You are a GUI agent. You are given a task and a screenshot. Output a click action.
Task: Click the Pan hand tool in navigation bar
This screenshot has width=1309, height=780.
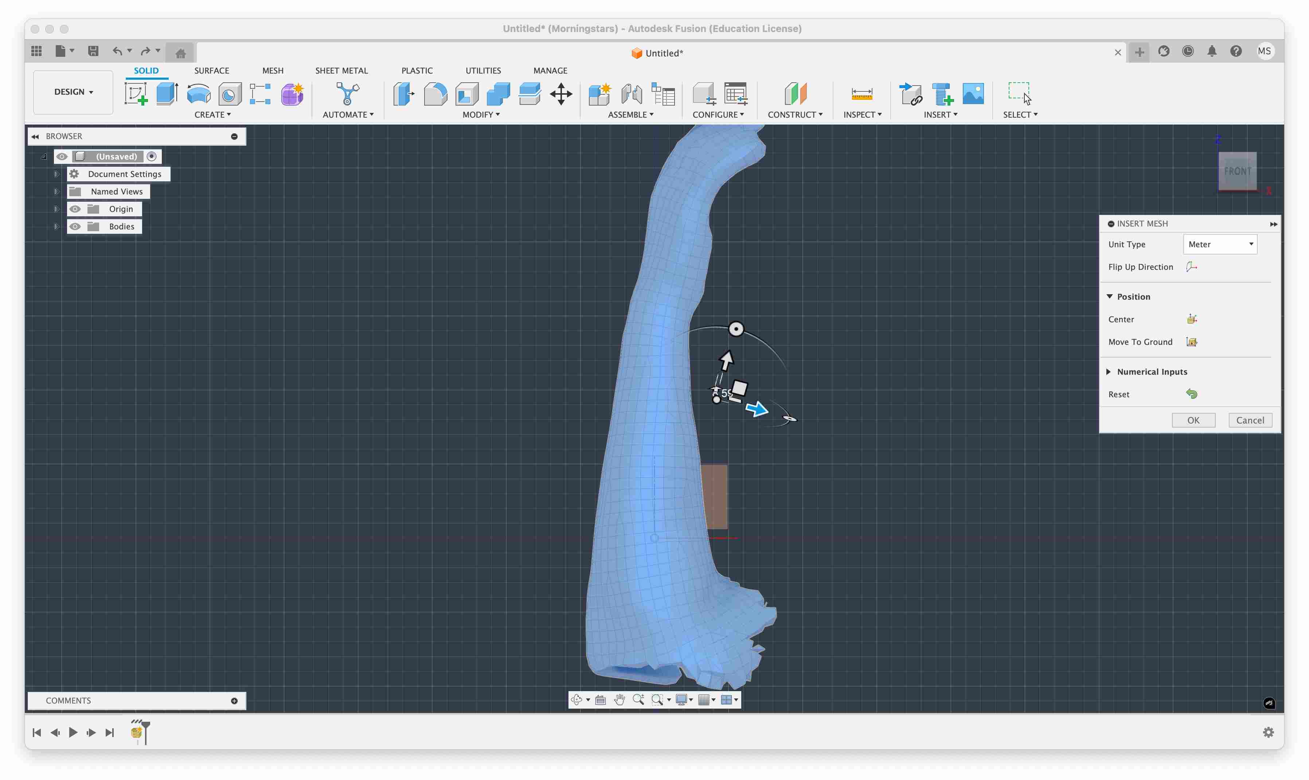click(x=620, y=699)
